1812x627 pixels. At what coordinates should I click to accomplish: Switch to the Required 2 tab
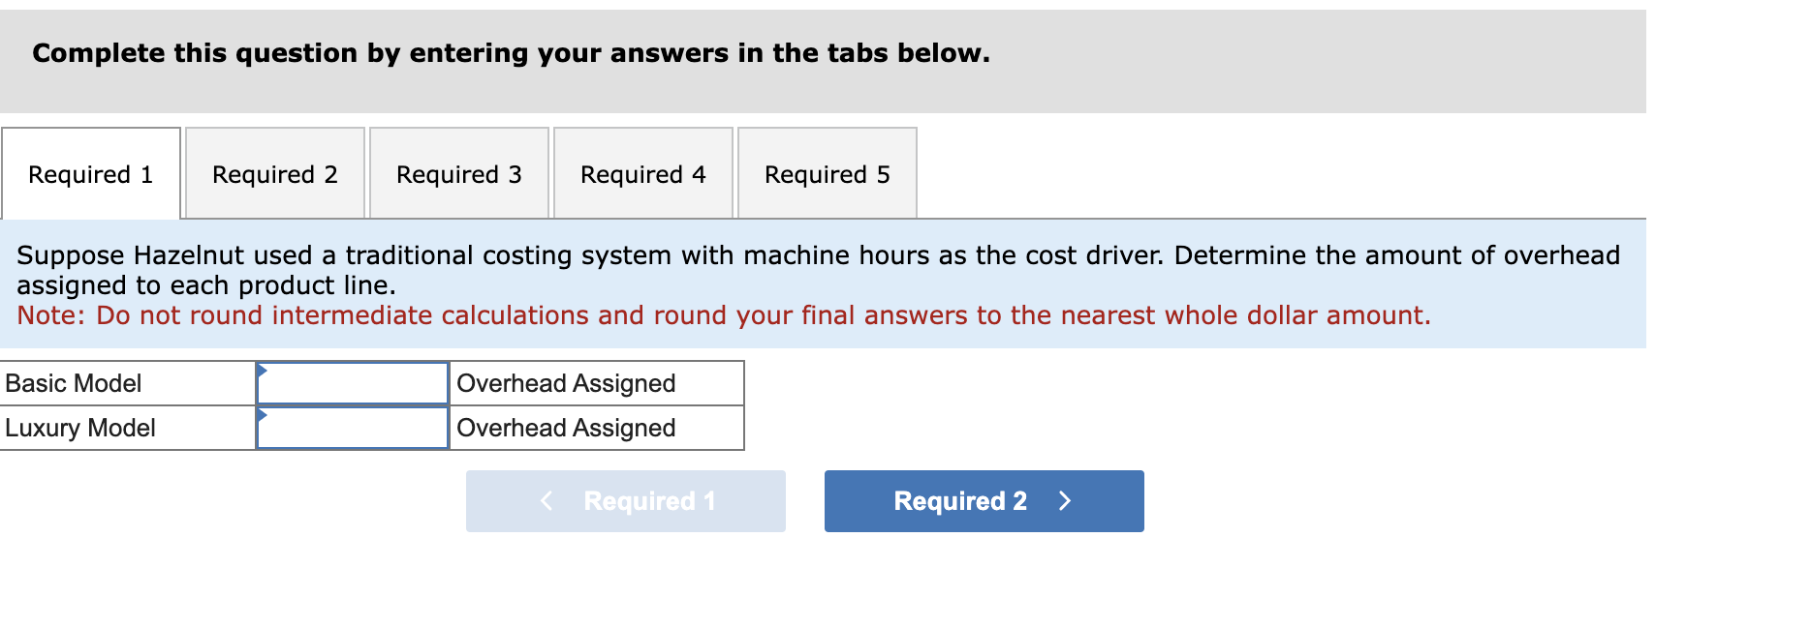[x=274, y=174]
